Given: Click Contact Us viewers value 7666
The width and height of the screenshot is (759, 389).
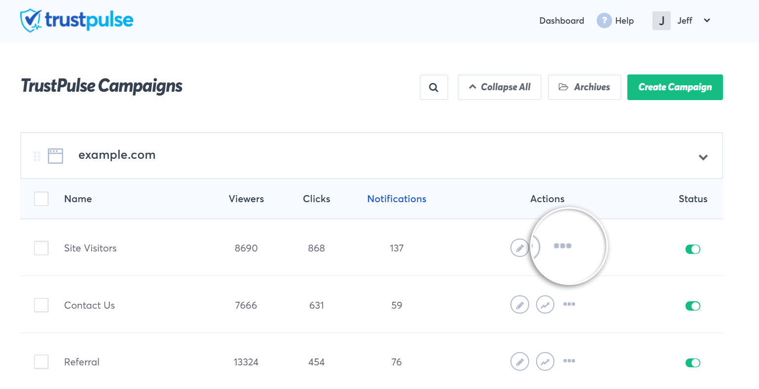Looking at the screenshot, I should (246, 306).
